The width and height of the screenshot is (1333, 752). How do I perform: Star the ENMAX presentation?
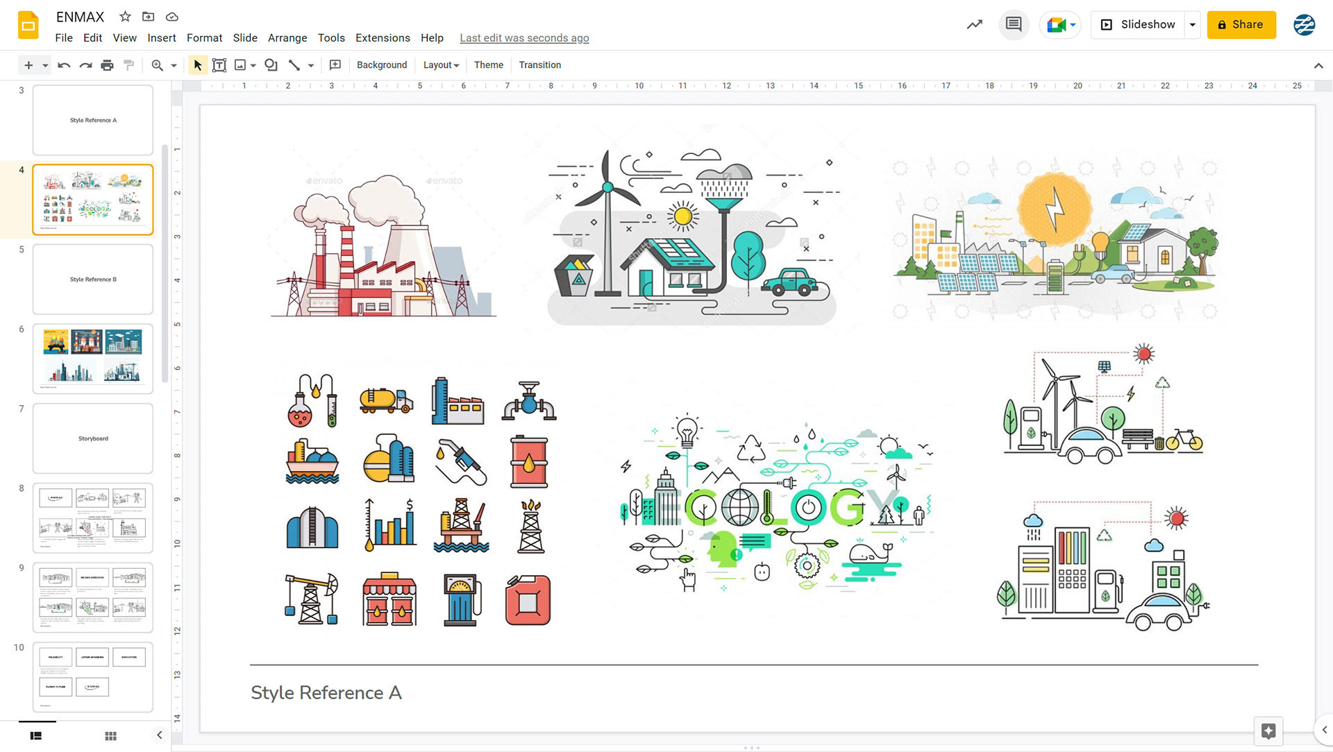click(x=125, y=17)
